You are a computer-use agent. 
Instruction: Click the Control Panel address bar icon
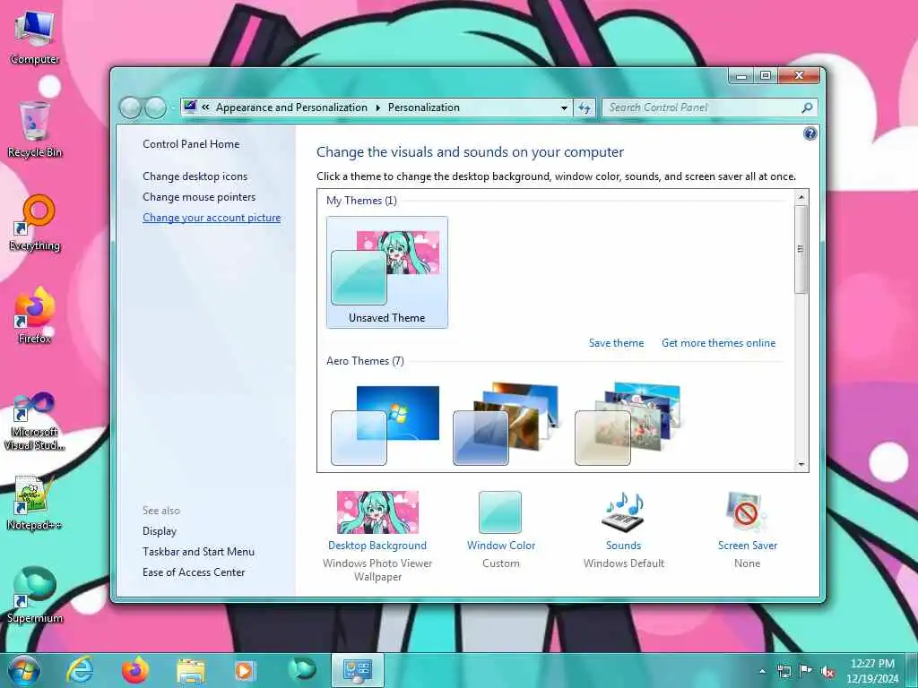pos(190,107)
